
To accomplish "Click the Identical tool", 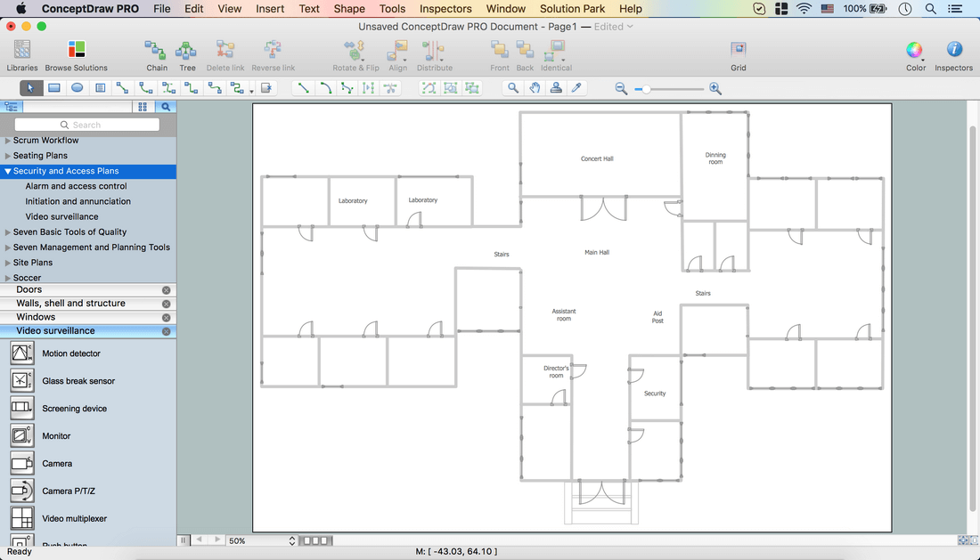I will tap(556, 55).
